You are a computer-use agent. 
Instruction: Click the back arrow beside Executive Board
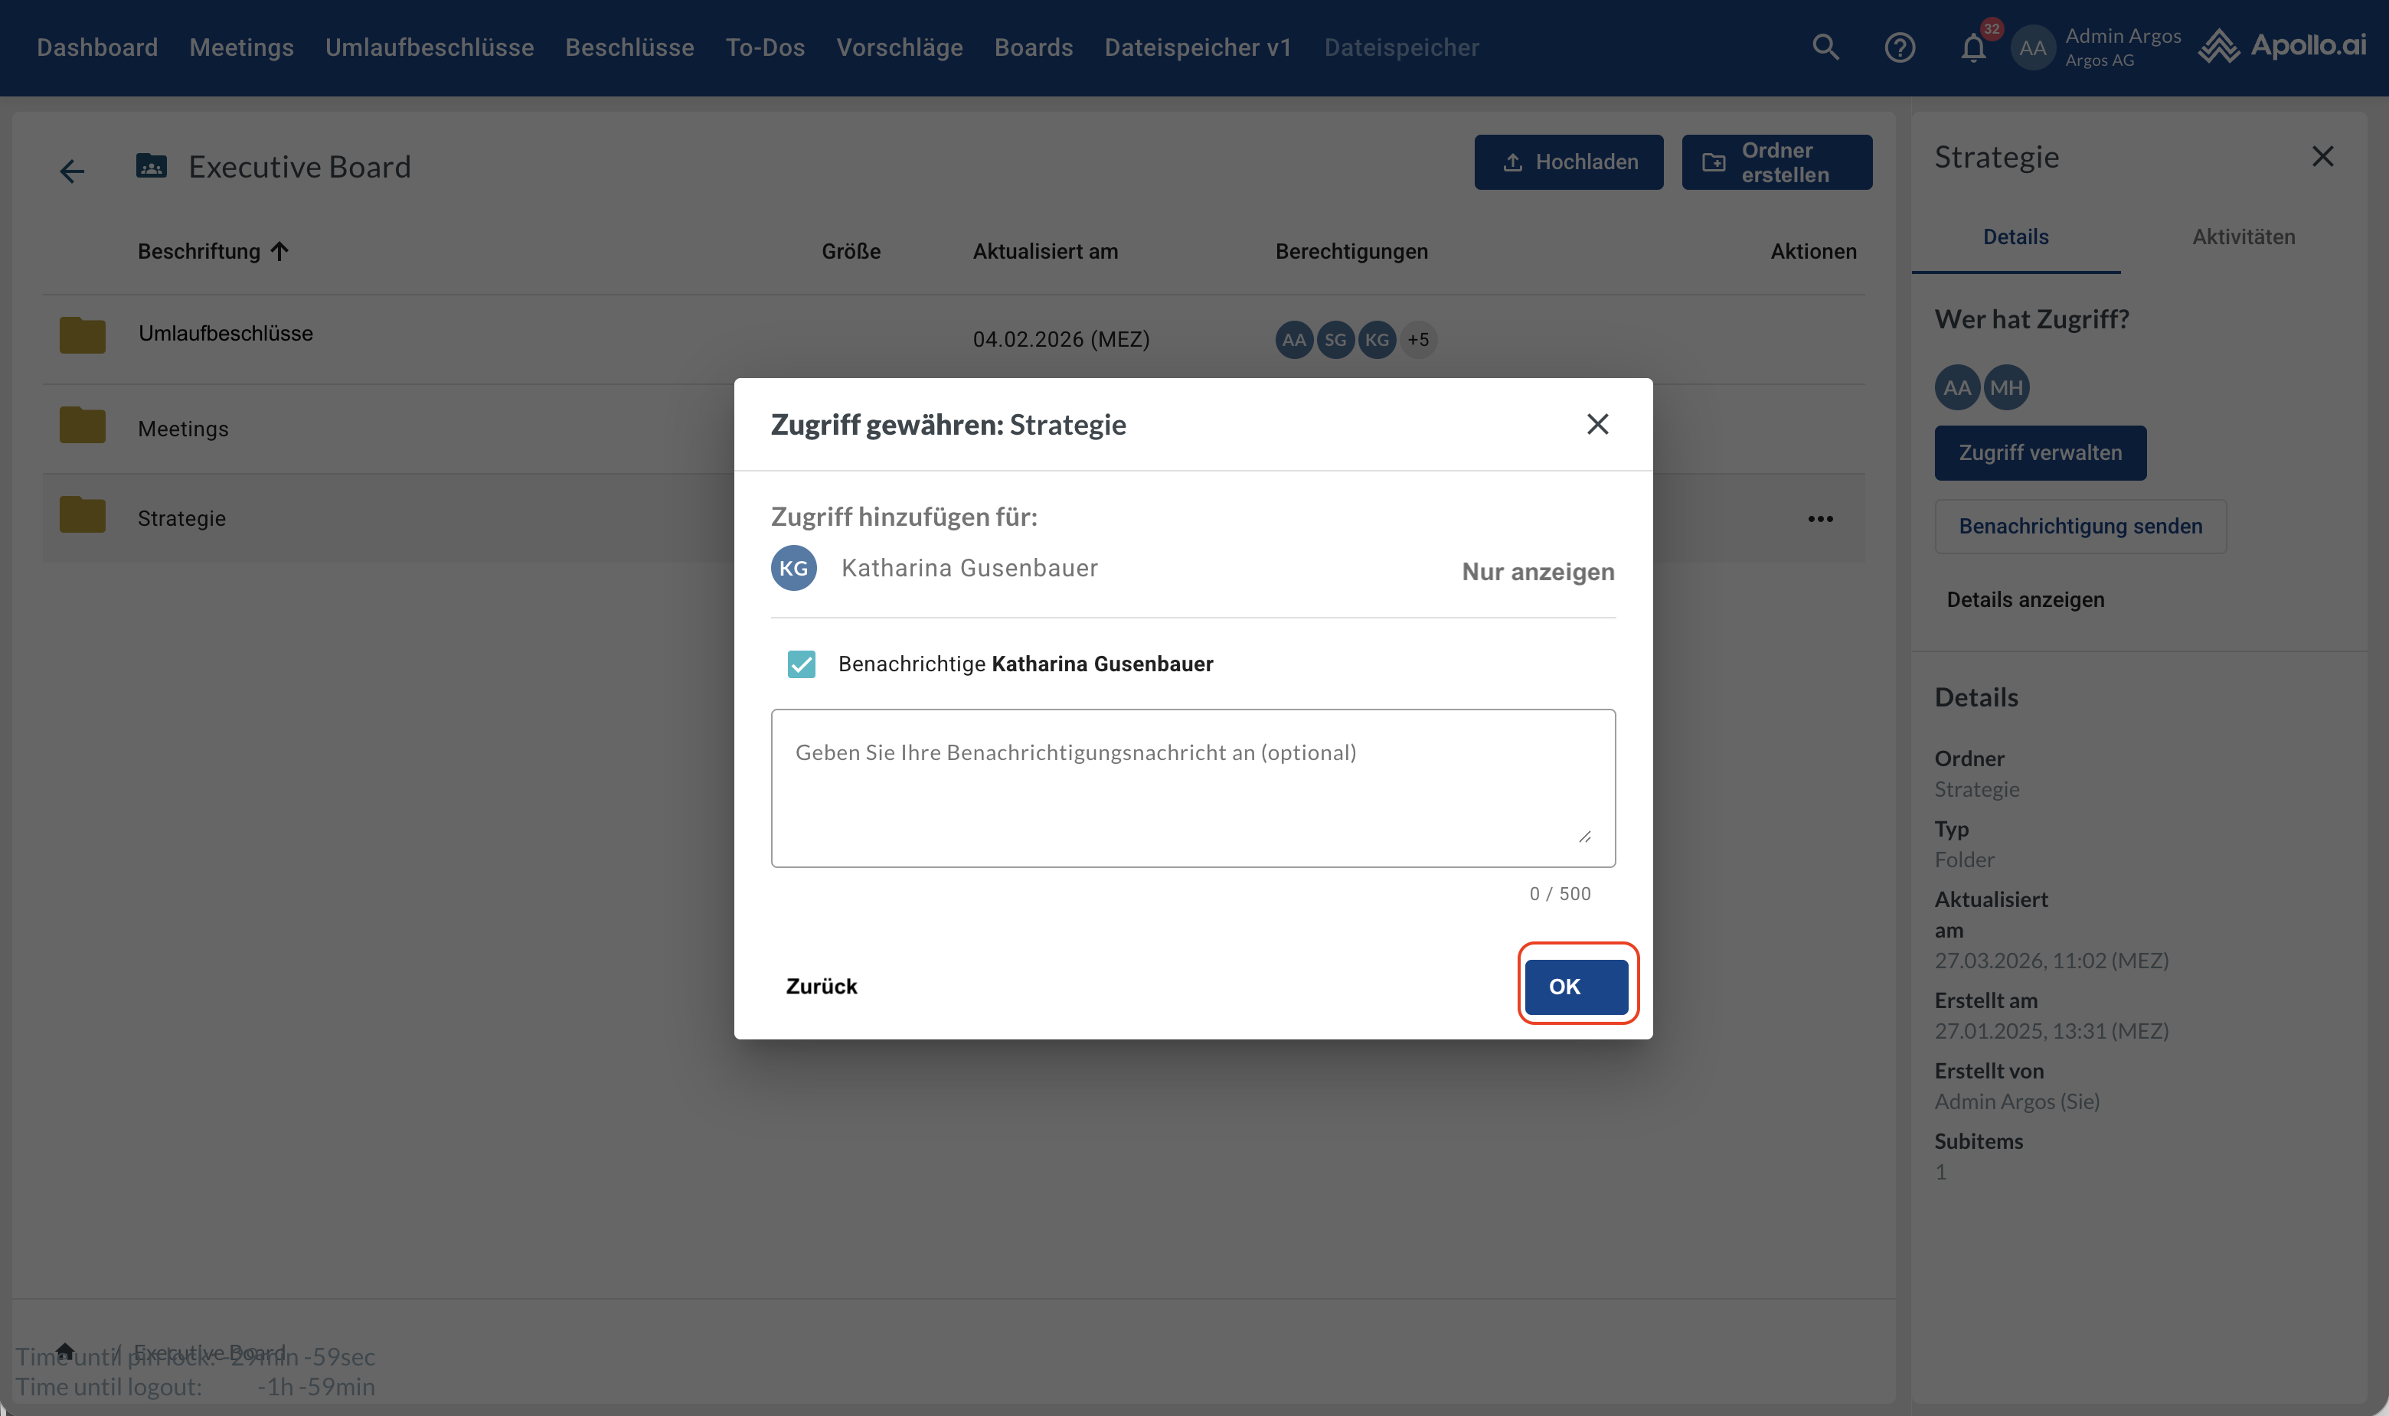(x=71, y=171)
